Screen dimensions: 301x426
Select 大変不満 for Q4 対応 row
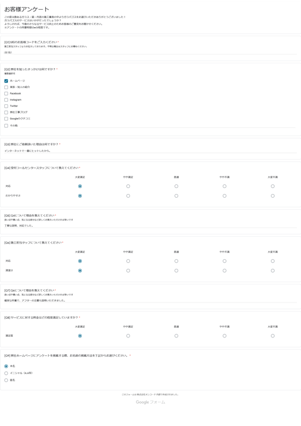(273, 186)
